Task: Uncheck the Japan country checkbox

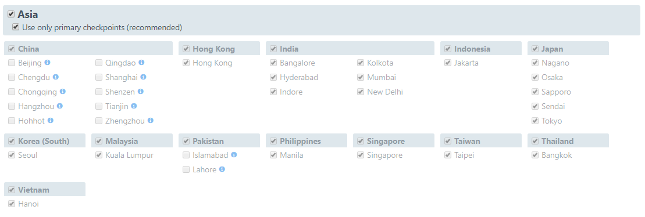Action: pos(534,49)
